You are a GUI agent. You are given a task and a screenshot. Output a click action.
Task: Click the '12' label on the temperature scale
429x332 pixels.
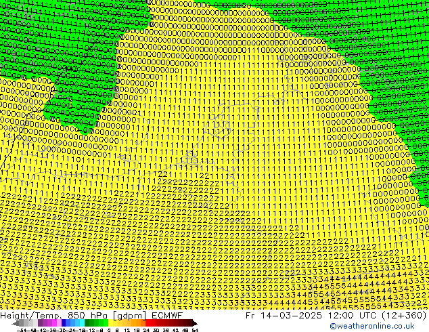(127, 330)
